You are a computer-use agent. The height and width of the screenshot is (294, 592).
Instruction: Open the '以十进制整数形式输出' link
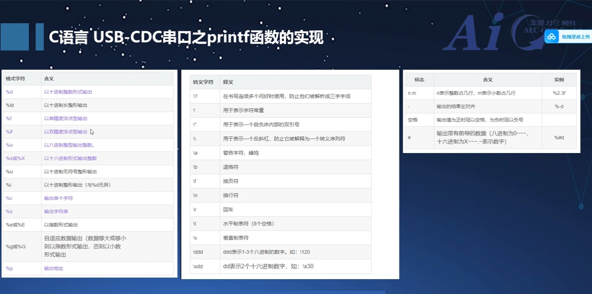click(68, 92)
